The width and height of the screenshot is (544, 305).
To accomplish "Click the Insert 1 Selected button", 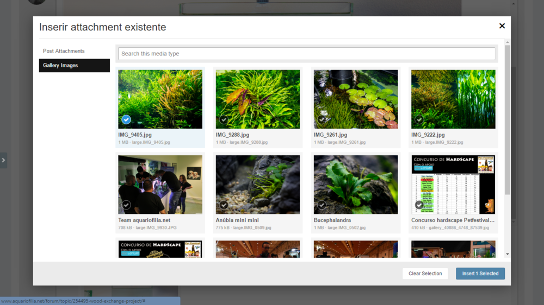I will pyautogui.click(x=480, y=274).
